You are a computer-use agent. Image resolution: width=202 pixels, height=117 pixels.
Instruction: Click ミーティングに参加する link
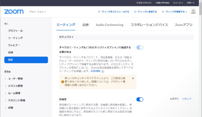tap(145, 12)
